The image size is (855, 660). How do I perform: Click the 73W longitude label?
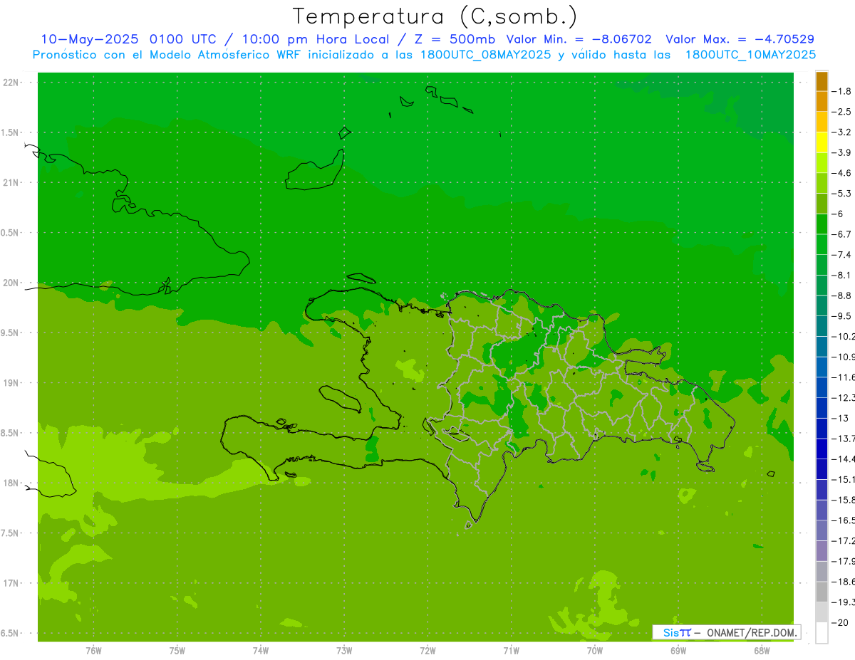click(x=344, y=651)
